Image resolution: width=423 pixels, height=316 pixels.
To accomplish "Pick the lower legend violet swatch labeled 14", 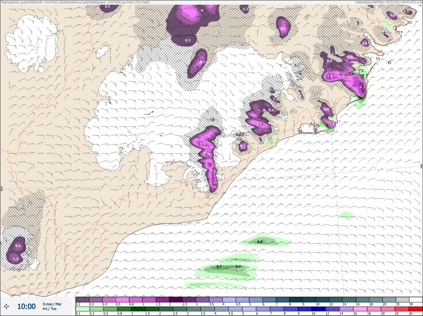I will click(x=346, y=309).
